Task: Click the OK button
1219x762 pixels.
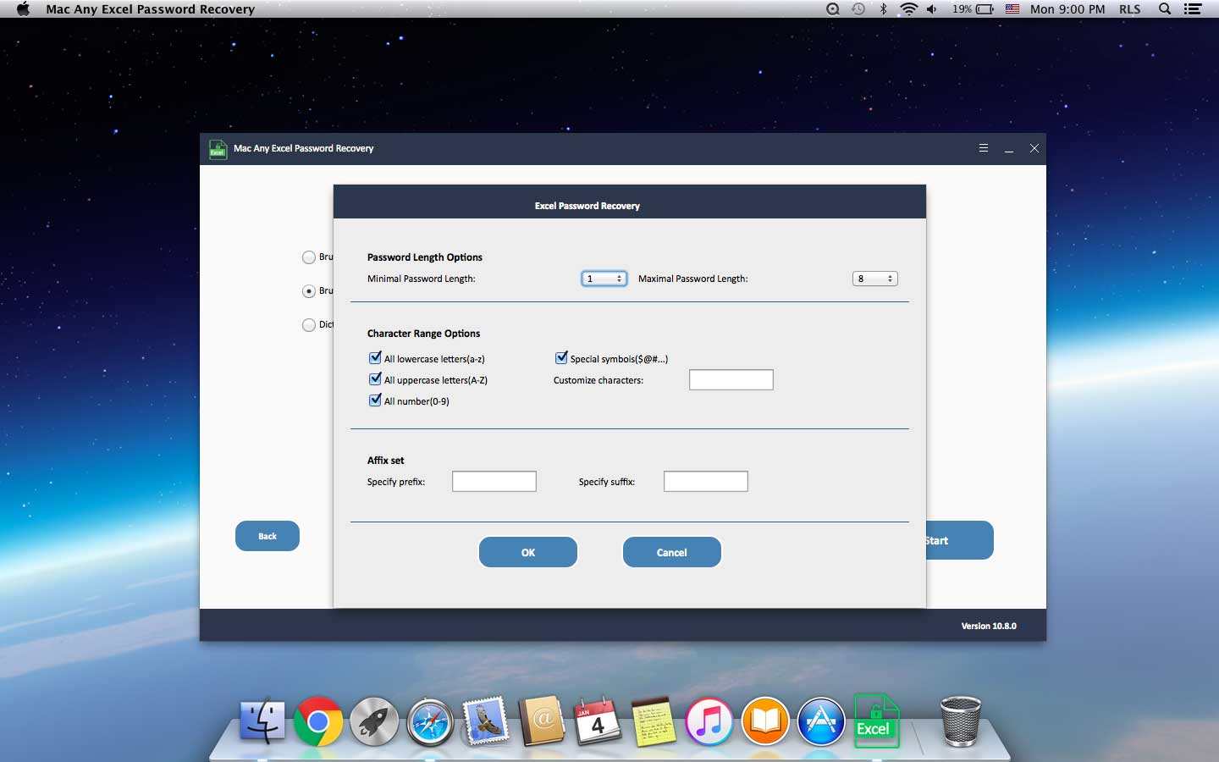Action: click(527, 552)
